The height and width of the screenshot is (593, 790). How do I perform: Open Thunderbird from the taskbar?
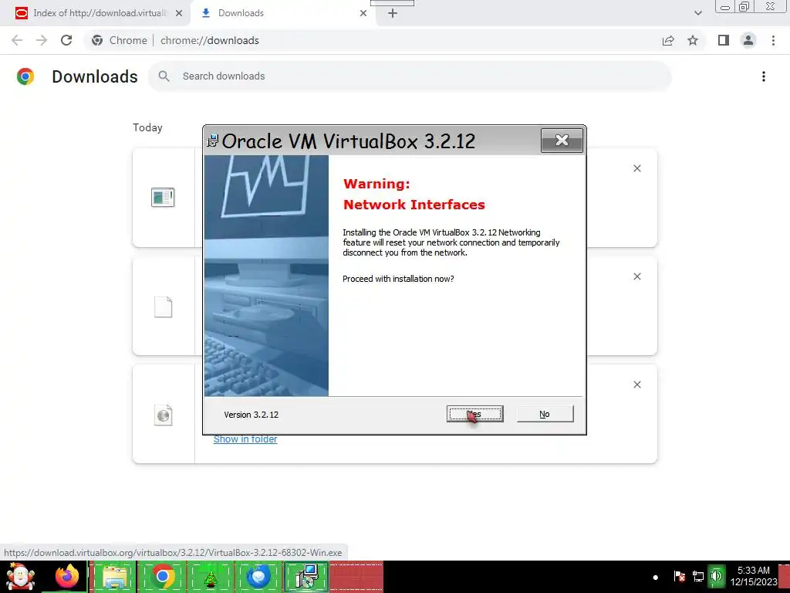coord(258,577)
